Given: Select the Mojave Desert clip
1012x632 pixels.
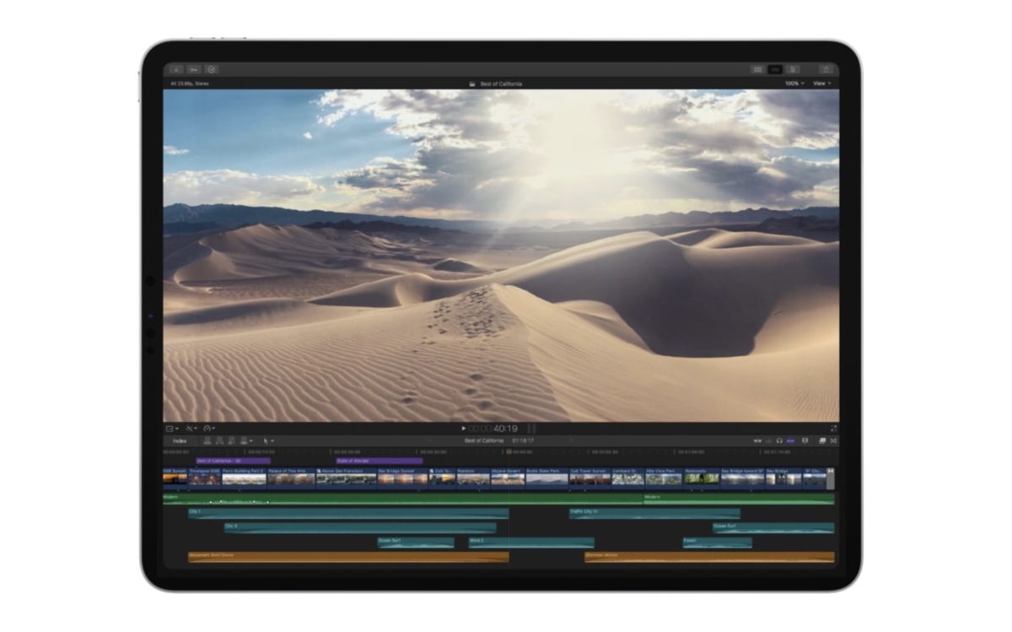Looking at the screenshot, I should (508, 478).
